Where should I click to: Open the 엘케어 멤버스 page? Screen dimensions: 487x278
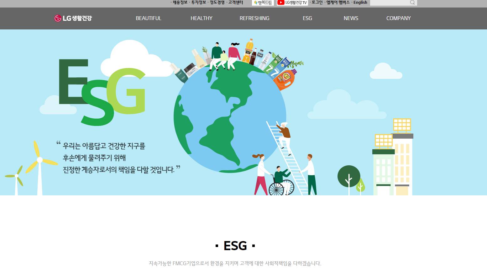[x=338, y=3]
